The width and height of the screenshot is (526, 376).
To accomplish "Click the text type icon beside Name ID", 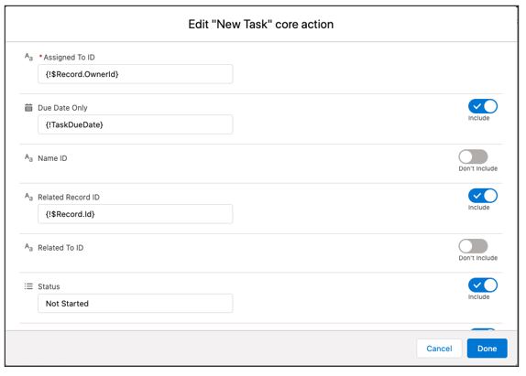I will click(28, 157).
